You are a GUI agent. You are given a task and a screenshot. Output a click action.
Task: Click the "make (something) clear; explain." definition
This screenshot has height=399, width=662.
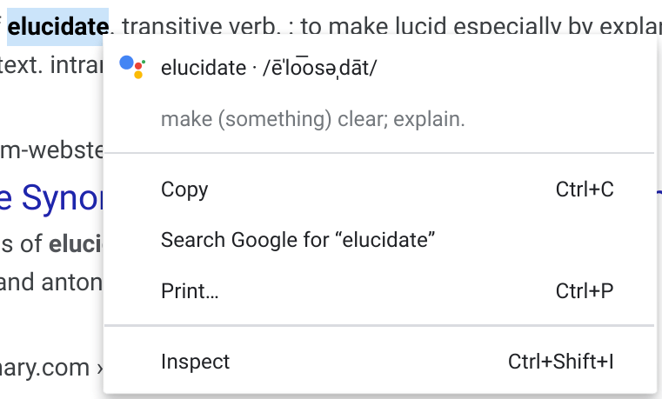point(313,119)
